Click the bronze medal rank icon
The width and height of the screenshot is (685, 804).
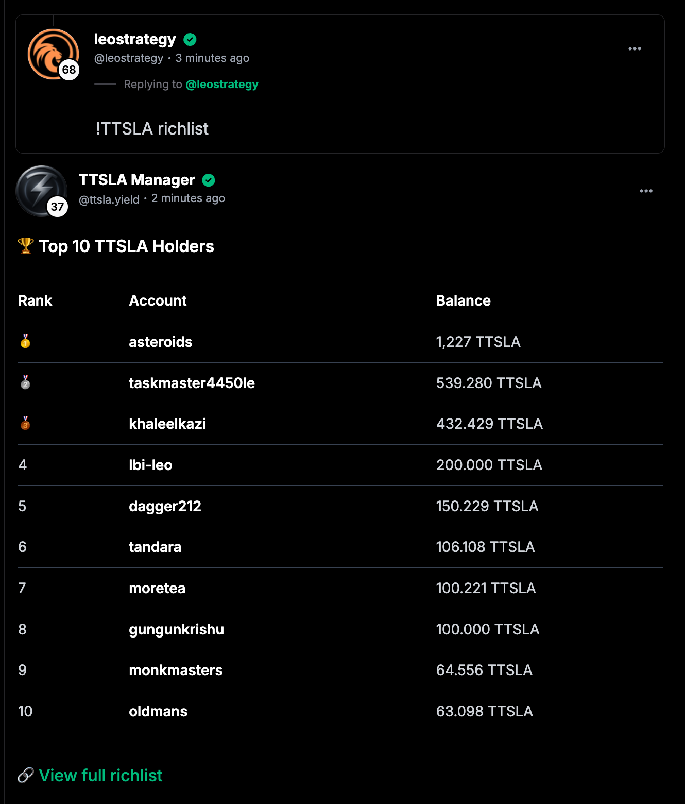point(25,423)
